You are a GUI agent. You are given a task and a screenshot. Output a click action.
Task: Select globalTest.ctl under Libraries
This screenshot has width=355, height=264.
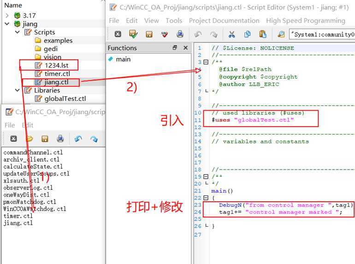(65, 99)
